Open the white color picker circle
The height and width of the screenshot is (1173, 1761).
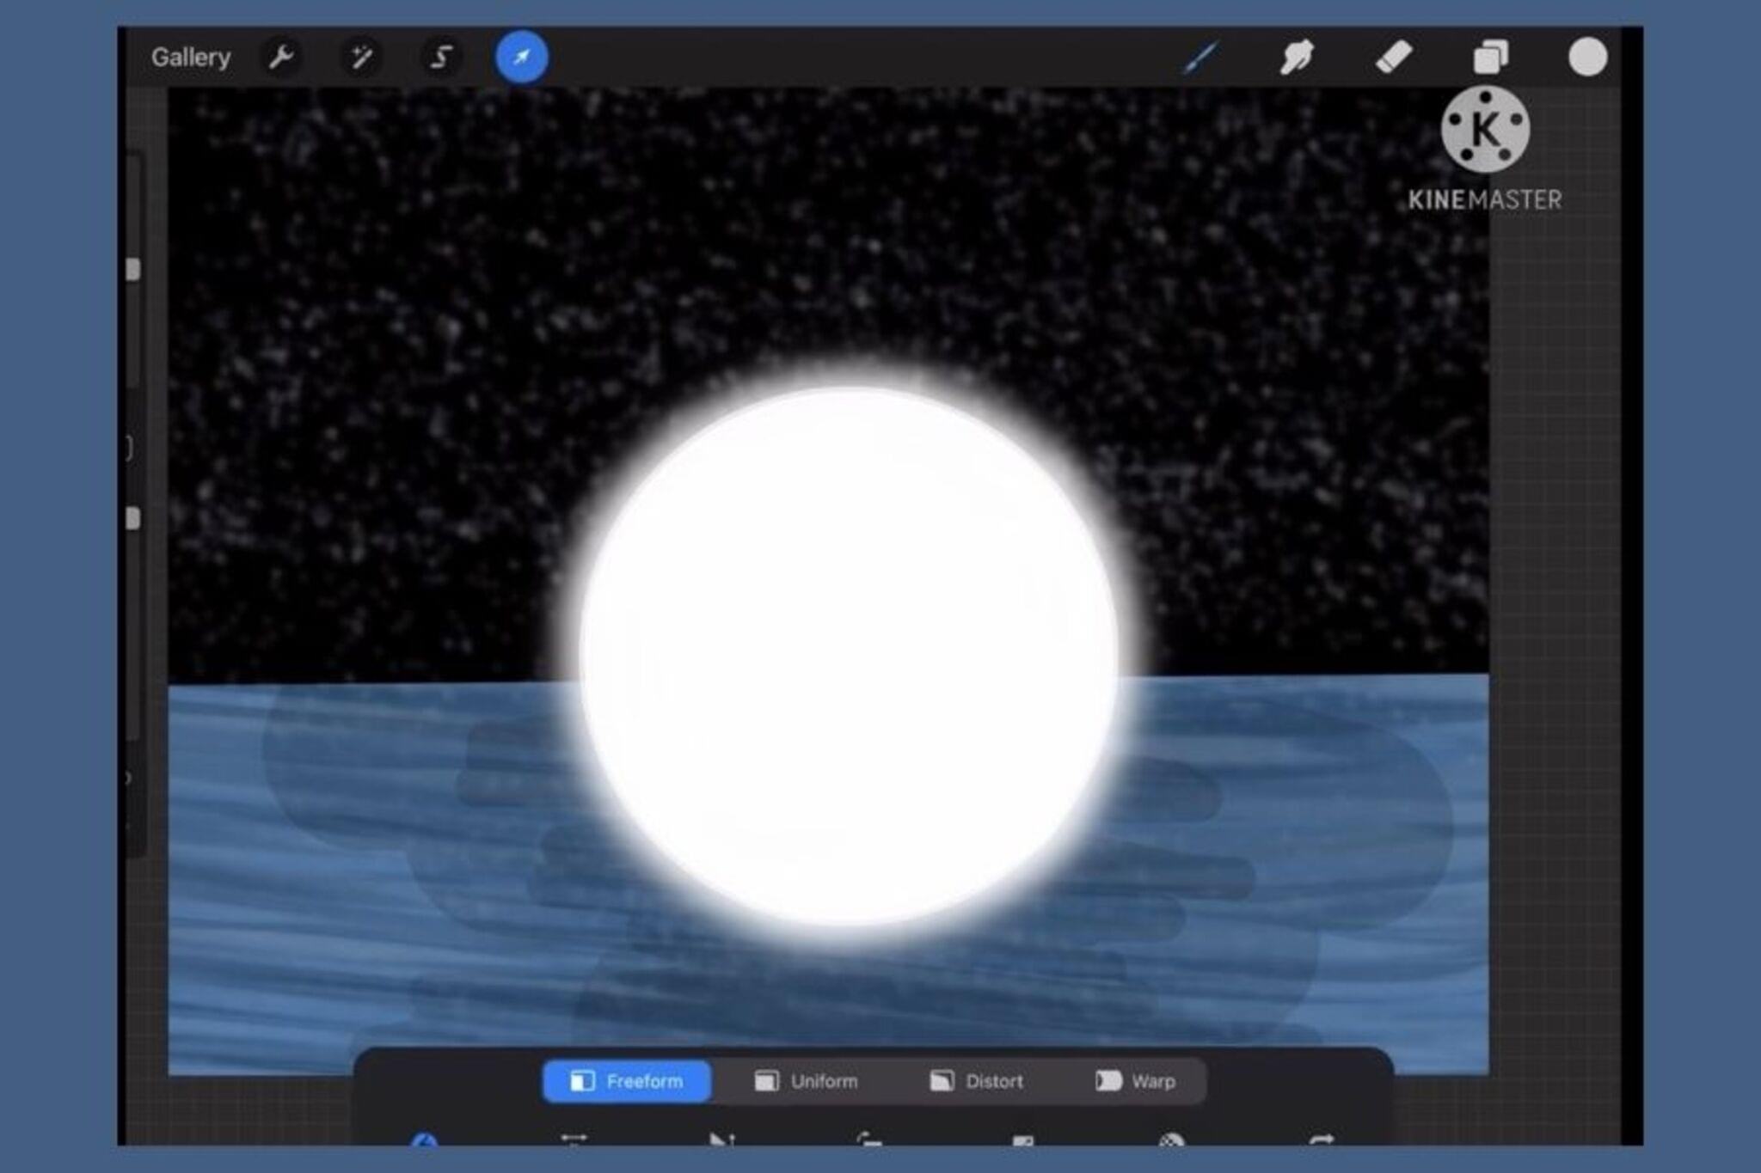[x=1587, y=58]
